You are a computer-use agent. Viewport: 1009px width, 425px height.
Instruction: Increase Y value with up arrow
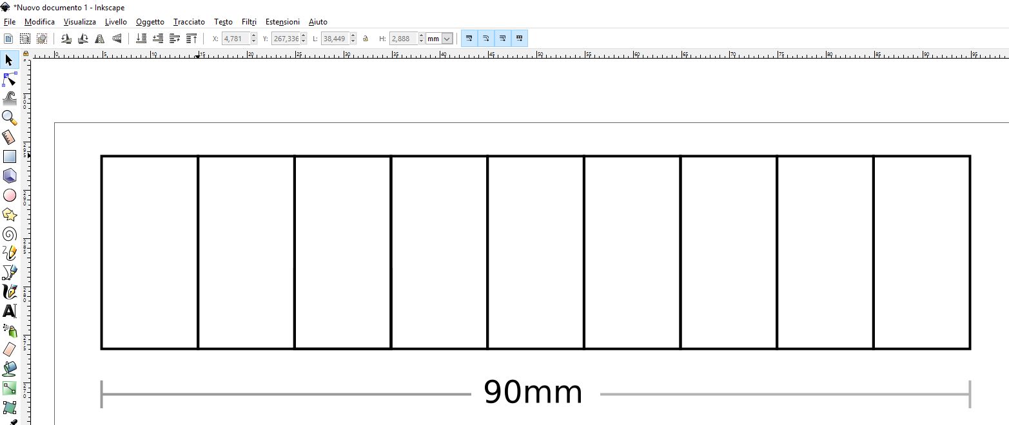tap(304, 36)
